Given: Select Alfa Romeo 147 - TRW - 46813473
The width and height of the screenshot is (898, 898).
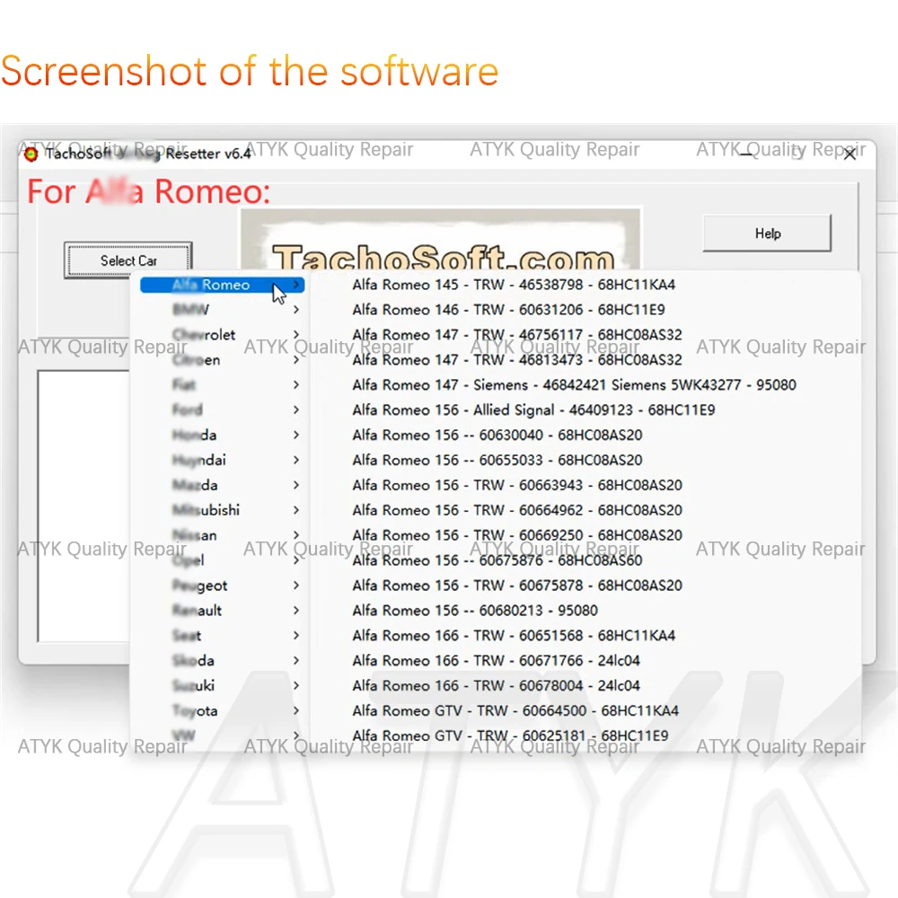Looking at the screenshot, I should (517, 360).
